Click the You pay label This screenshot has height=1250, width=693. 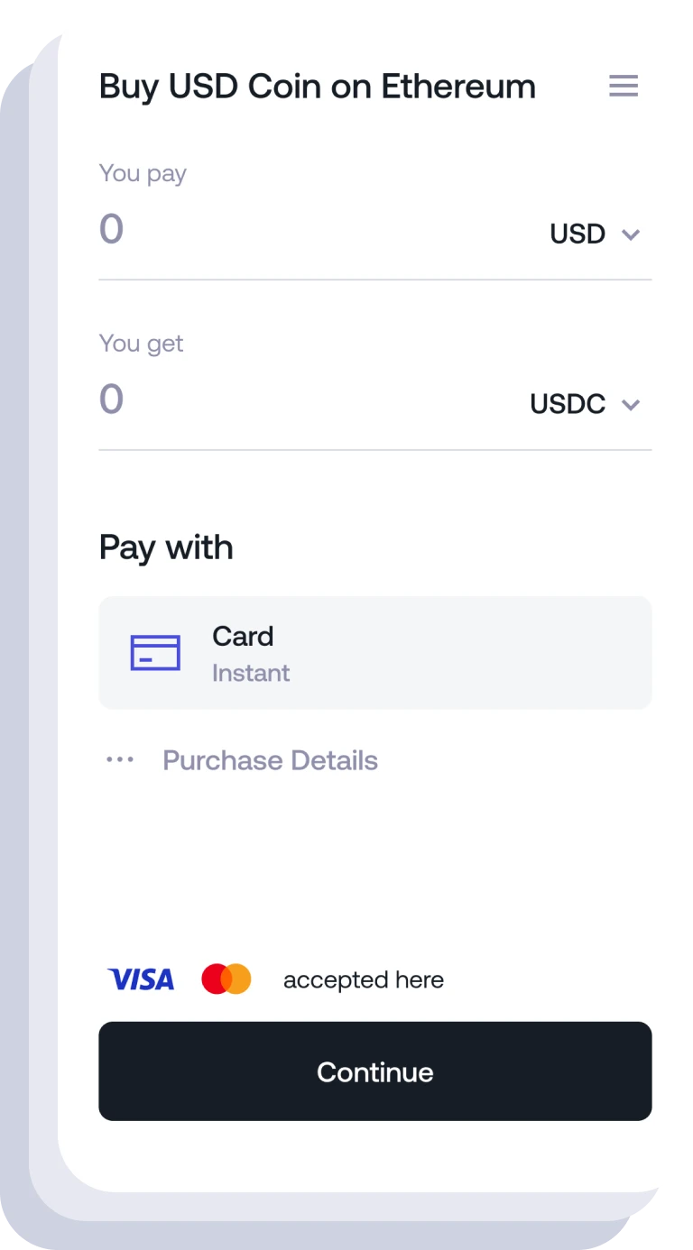pos(143,173)
